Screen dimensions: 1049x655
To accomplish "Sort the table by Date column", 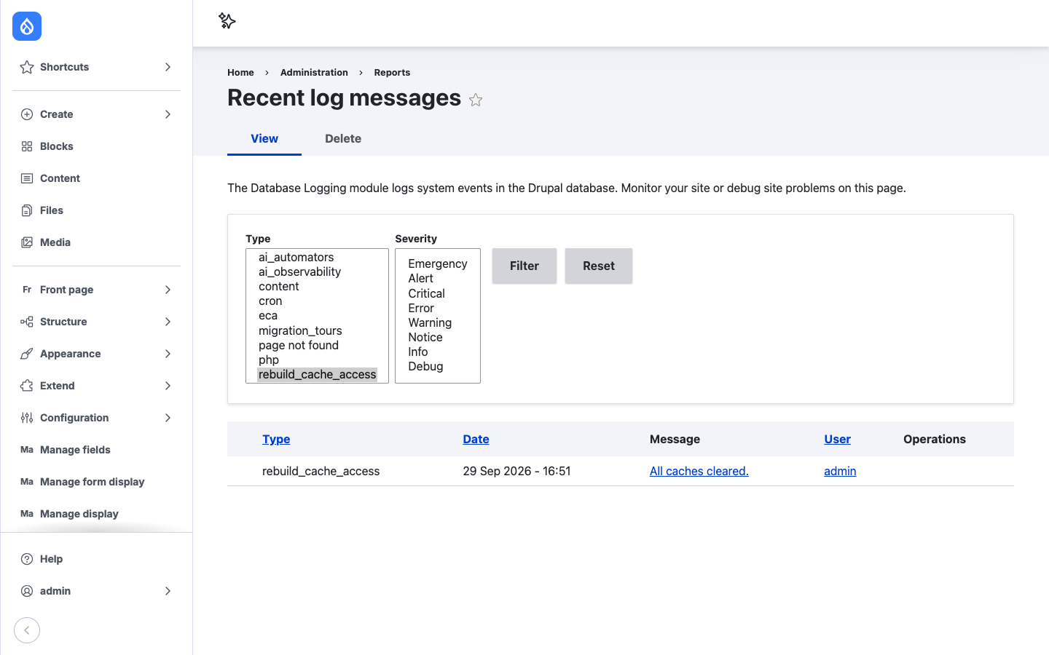I will pos(476,439).
